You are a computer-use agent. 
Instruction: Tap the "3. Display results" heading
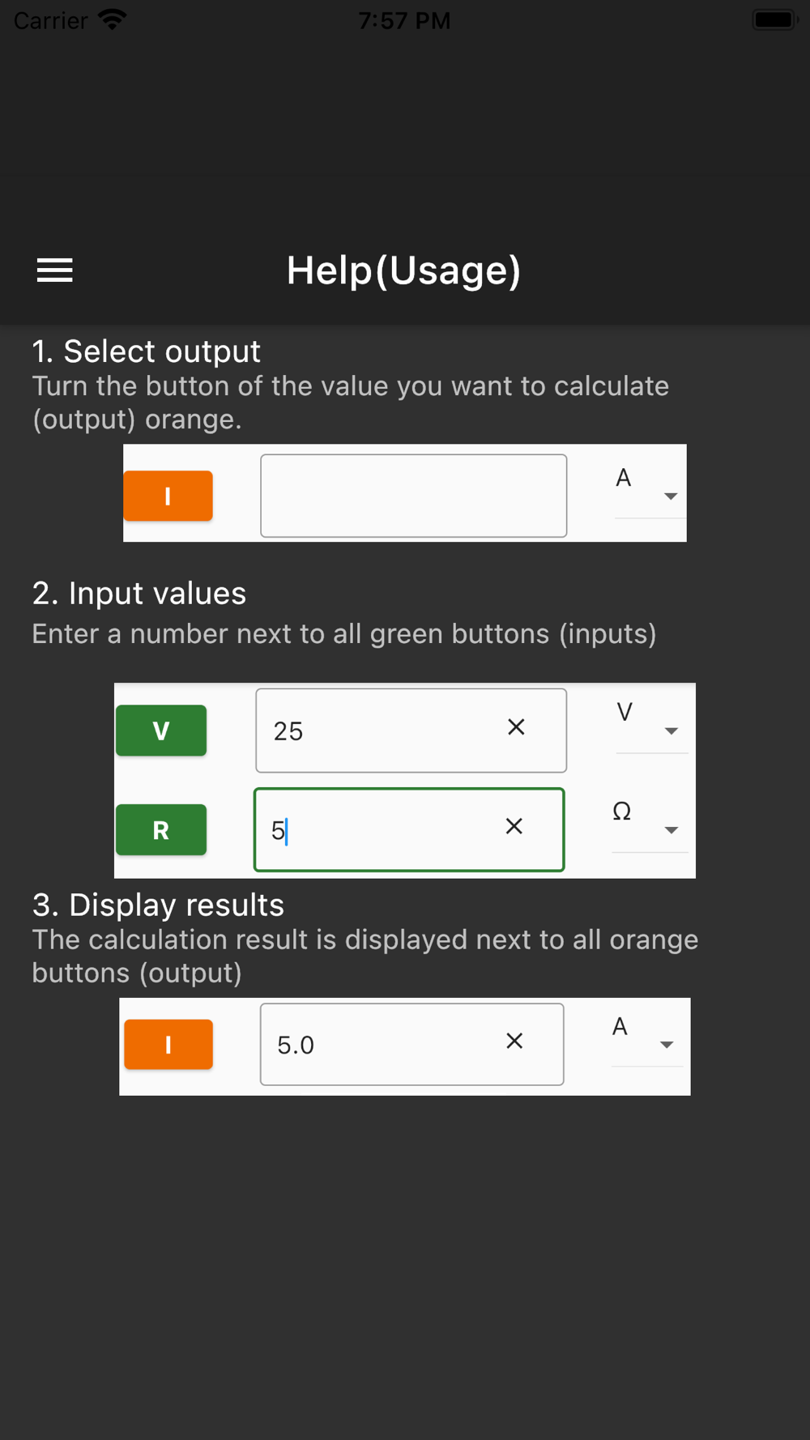(x=158, y=905)
